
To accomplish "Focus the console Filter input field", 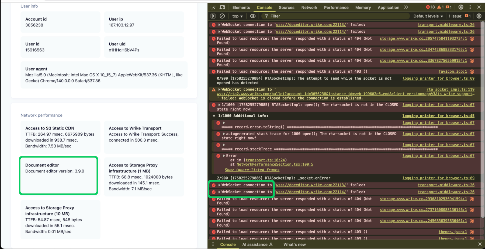I will tap(337, 16).
